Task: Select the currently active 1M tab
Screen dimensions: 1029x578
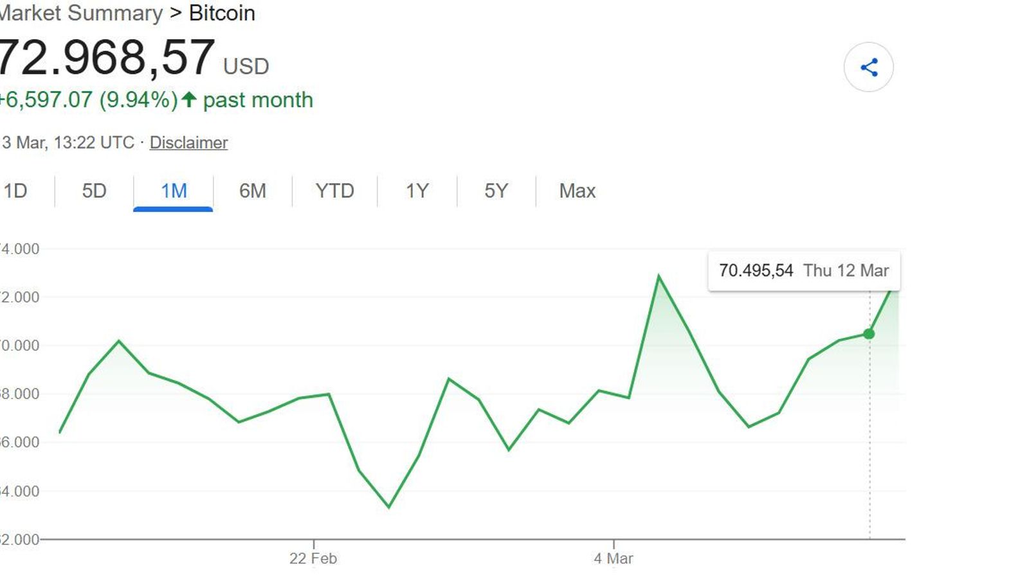Action: click(172, 191)
